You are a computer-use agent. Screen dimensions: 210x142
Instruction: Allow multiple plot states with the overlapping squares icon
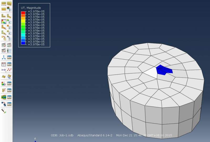pos(4,38)
